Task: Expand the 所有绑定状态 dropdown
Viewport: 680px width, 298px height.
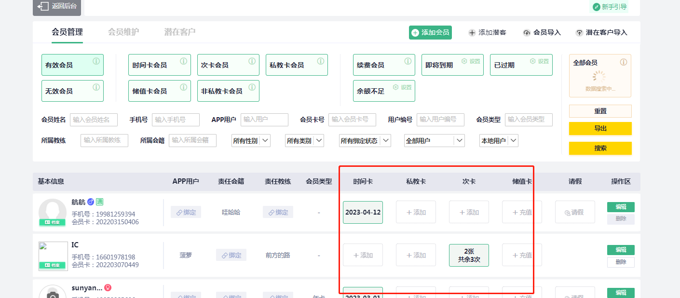Action: tap(364, 141)
